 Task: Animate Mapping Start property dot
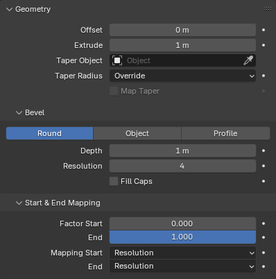pos(264,253)
